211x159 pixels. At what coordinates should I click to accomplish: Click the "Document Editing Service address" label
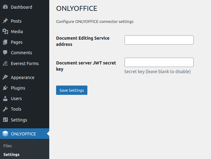pos(83,41)
